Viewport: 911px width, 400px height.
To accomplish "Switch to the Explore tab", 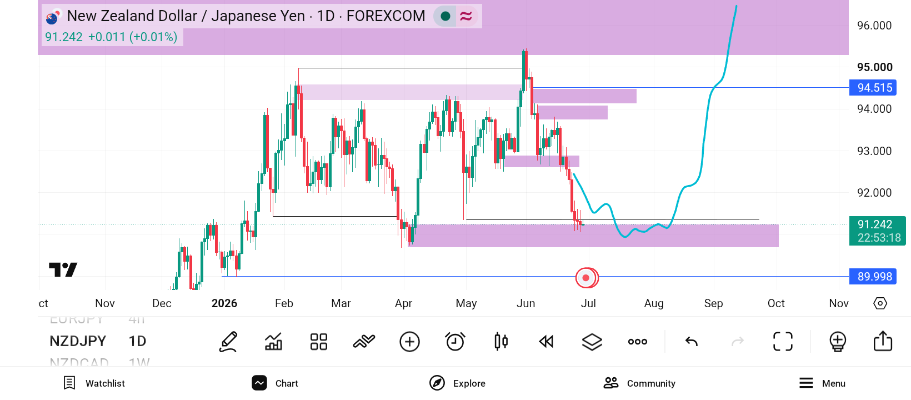I will [x=458, y=383].
